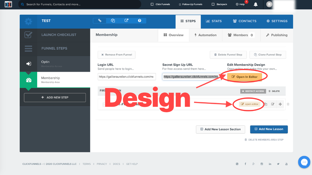This screenshot has width=312, height=175.
Task: Click the user avatar icon
Action: 269,4
